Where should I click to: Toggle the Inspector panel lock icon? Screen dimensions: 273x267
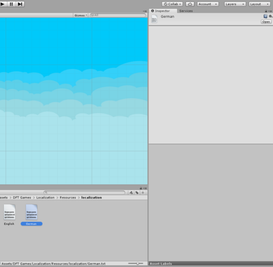tap(266, 11)
